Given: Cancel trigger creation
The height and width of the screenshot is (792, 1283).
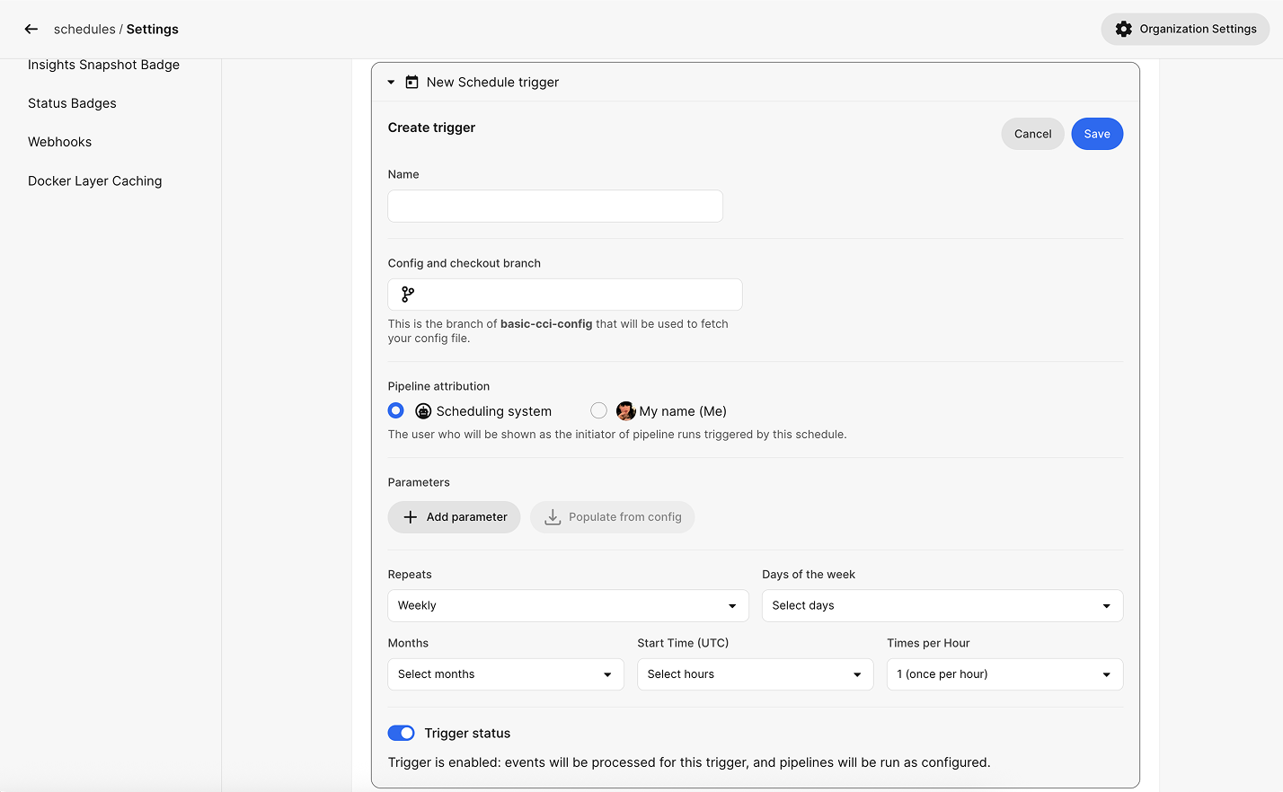Looking at the screenshot, I should [x=1032, y=134].
